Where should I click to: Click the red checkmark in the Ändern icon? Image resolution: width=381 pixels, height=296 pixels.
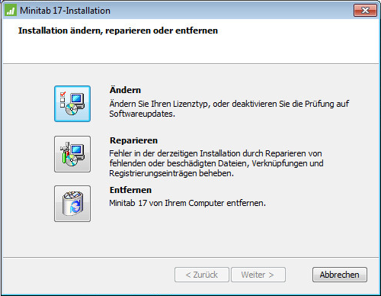point(63,94)
